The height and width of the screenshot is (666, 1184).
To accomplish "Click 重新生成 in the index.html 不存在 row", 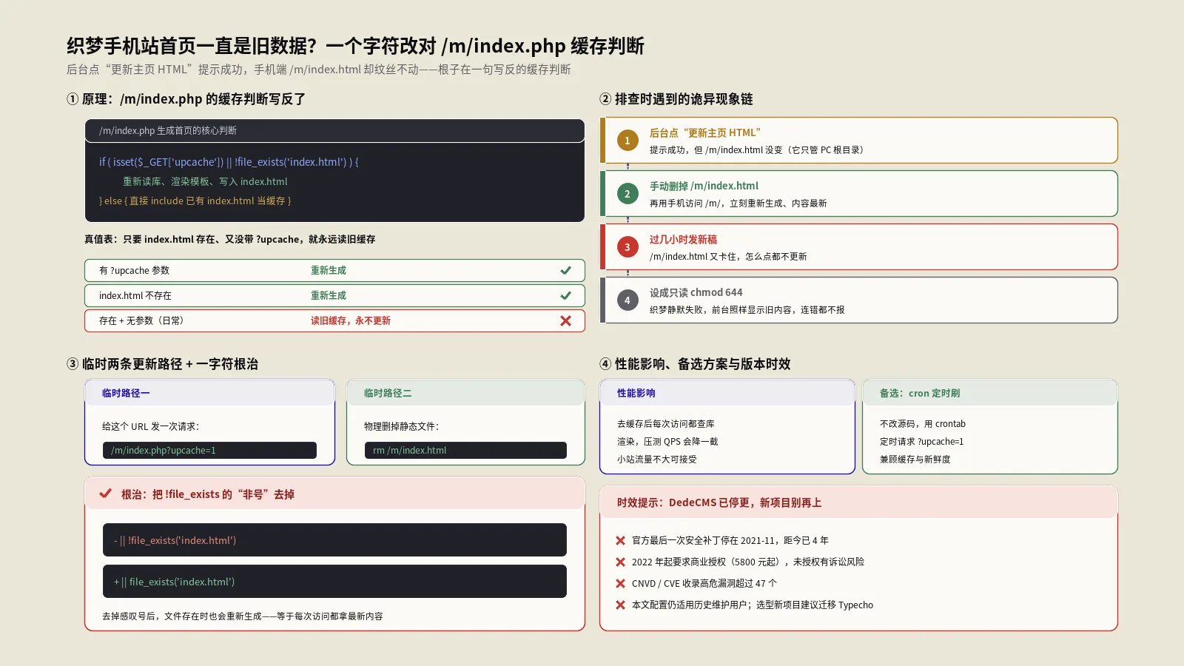I will click(329, 295).
